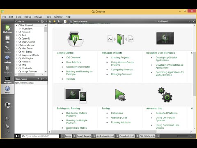Viewport: 197px width, 148px height.
Task: Open the Running Autotests link
Action: pos(121,123)
